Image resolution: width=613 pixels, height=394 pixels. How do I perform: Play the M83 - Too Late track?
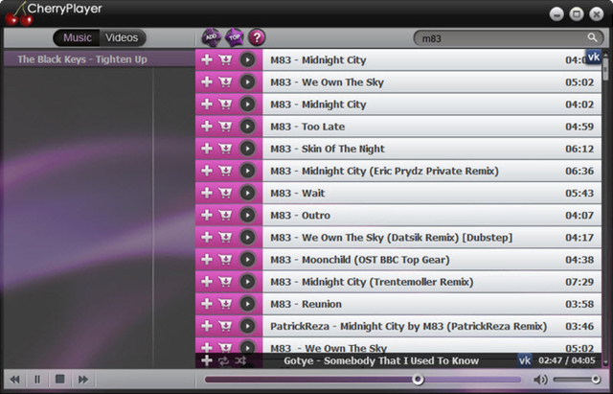pyautogui.click(x=247, y=127)
